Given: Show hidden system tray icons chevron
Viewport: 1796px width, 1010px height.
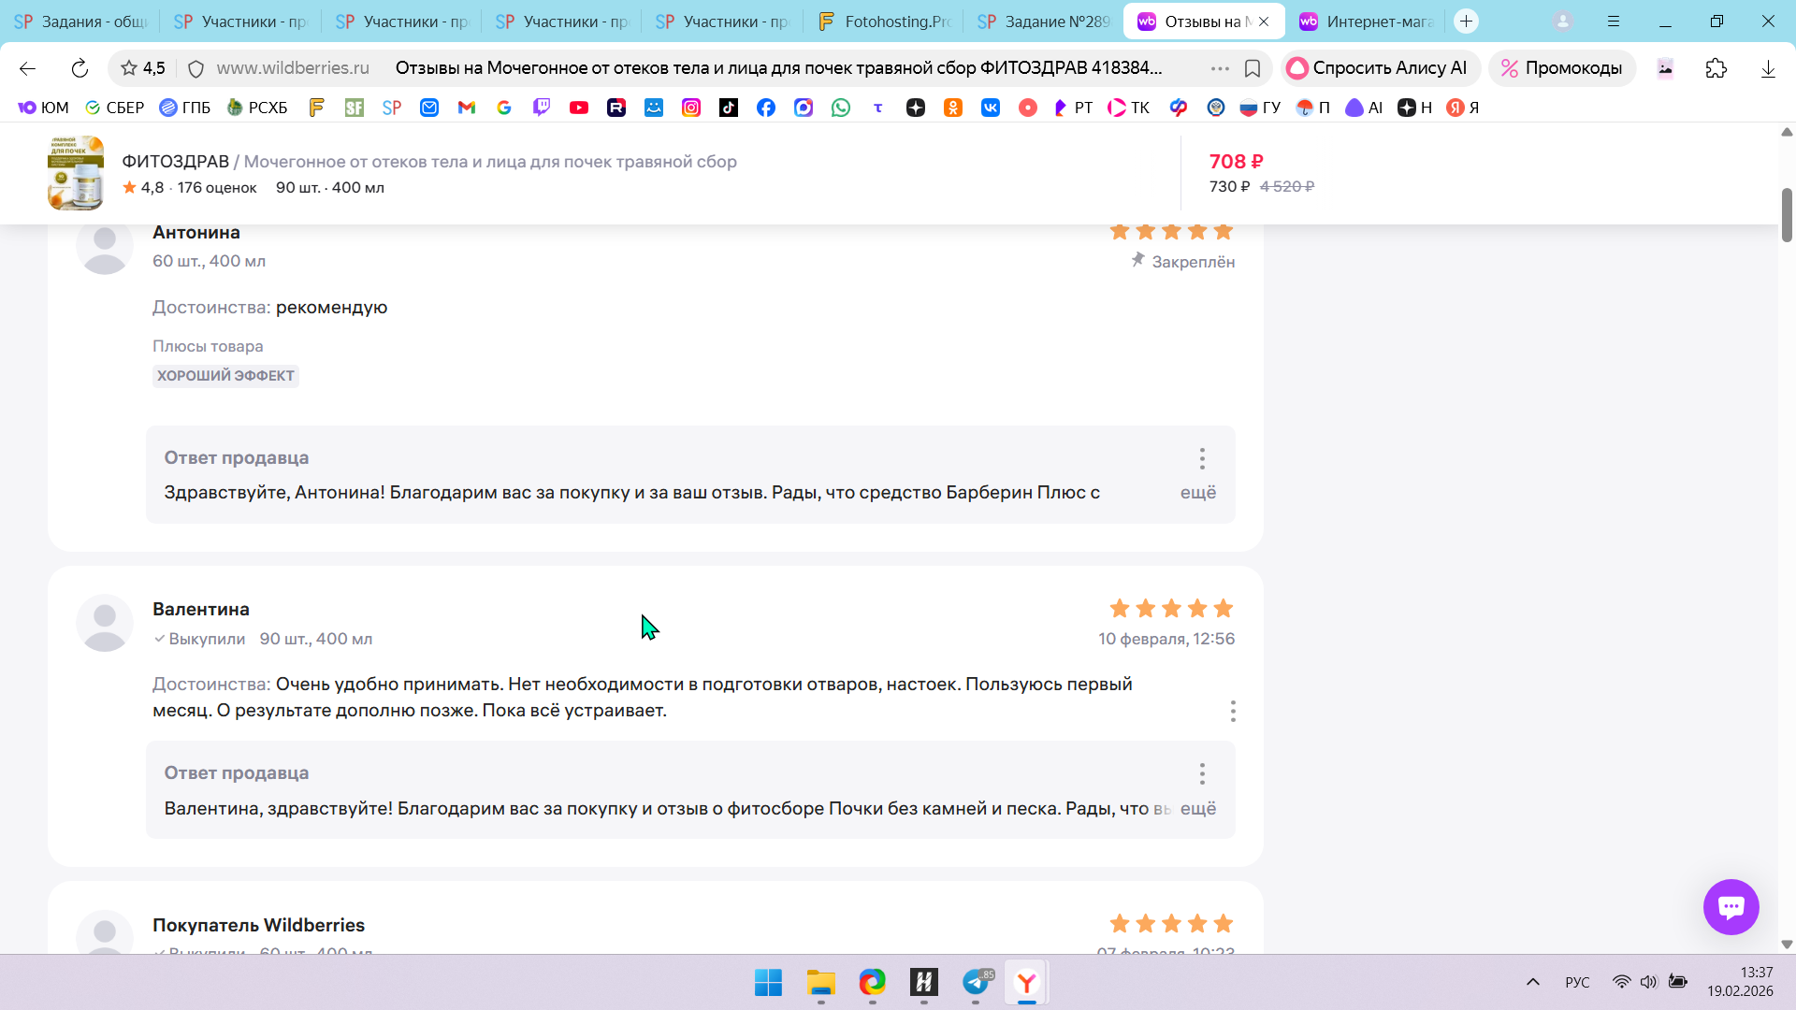Looking at the screenshot, I should click(x=1532, y=982).
